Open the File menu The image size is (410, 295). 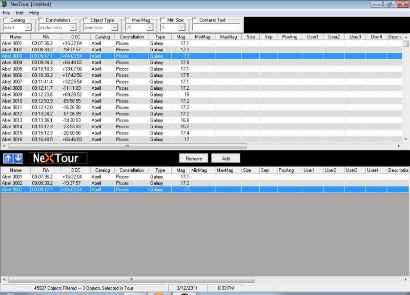coord(6,12)
